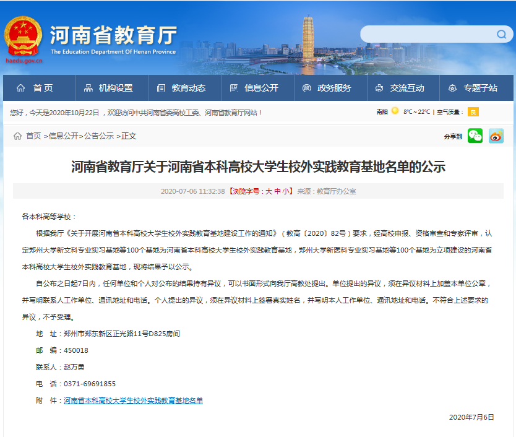Click the national emblem logo
The width and height of the screenshot is (516, 437).
point(24,36)
